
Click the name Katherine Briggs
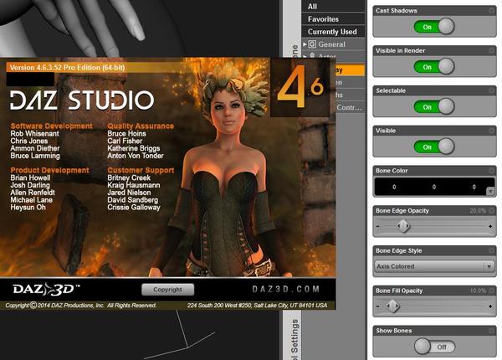134,148
